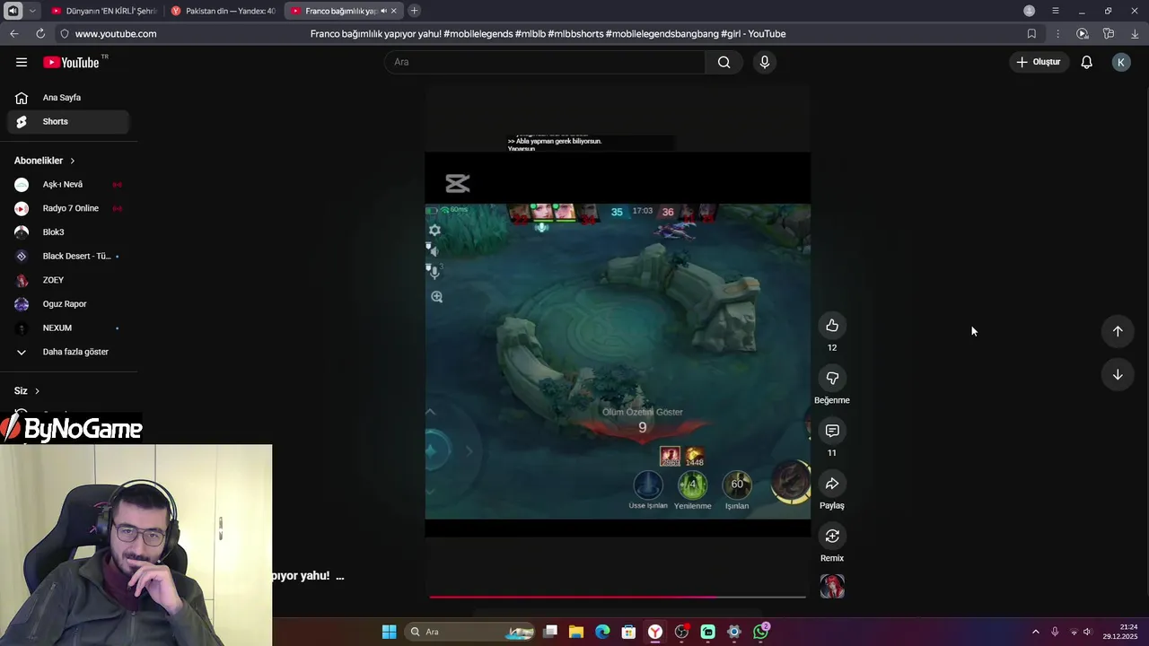Image resolution: width=1149 pixels, height=646 pixels.
Task: Go to the previous Short
Action: [1118, 331]
